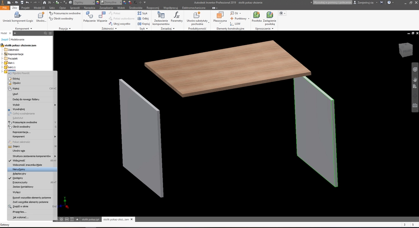The image size is (419, 228).
Task: Open the Pozycja panel dropdown
Action: (x=65, y=29)
